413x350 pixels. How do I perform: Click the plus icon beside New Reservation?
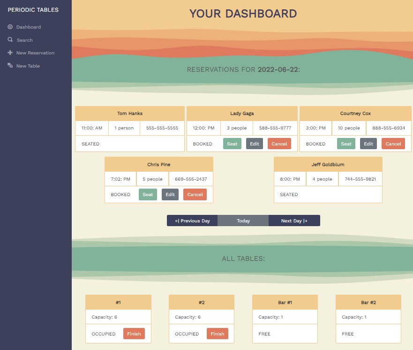coord(10,53)
